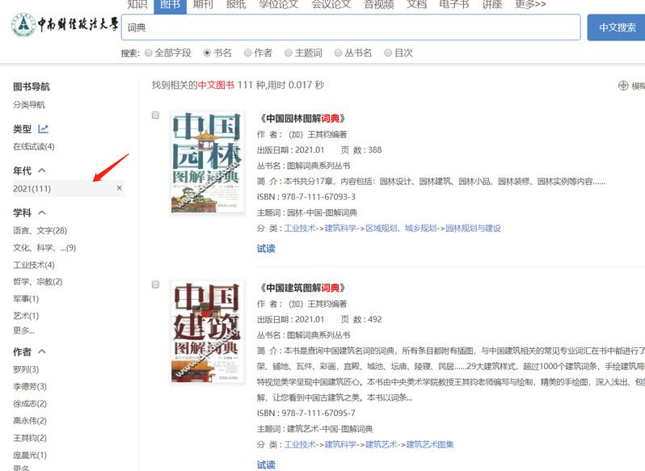Viewport: 645px width, 471px height.
Task: Open the chart icon next to 类型
Action: [43, 128]
